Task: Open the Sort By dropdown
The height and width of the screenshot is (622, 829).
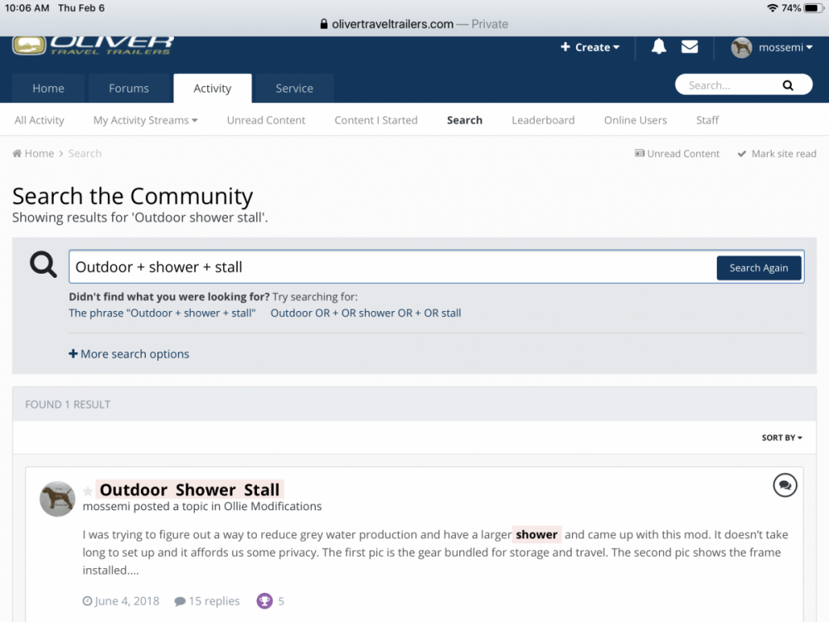Action: (780, 437)
